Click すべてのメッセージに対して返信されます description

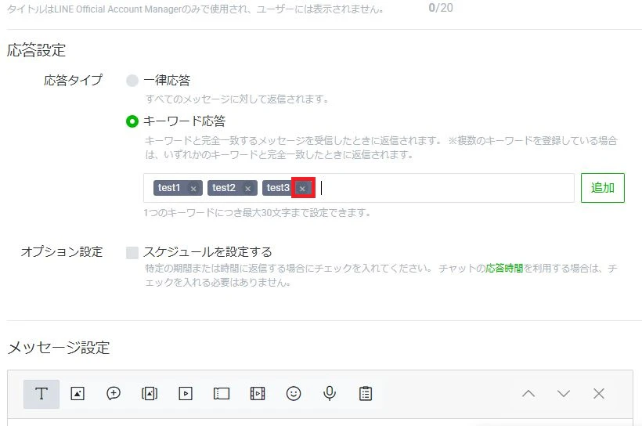click(x=237, y=99)
